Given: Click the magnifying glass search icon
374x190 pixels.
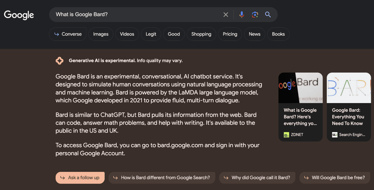Looking at the screenshot, I should pos(268,15).
